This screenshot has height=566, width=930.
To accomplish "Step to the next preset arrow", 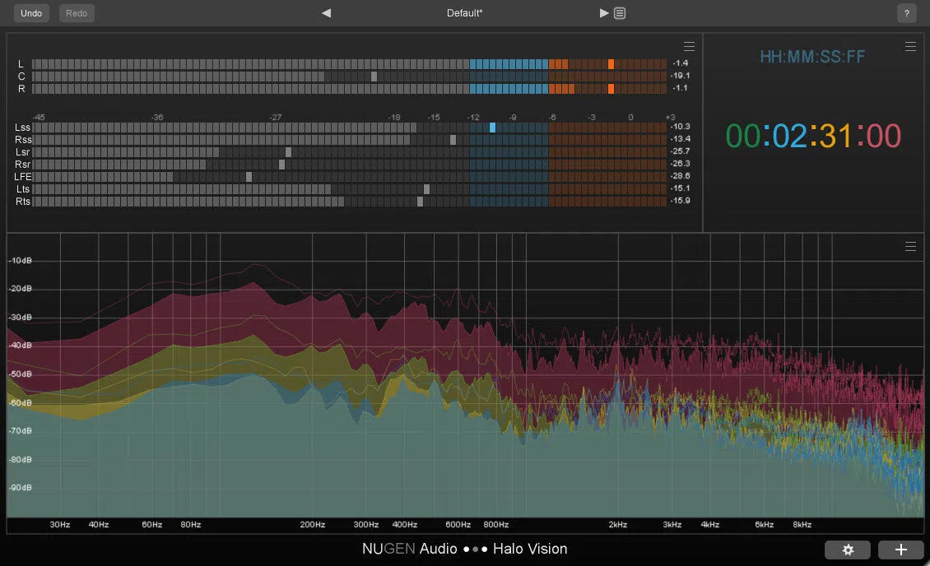I will point(604,12).
